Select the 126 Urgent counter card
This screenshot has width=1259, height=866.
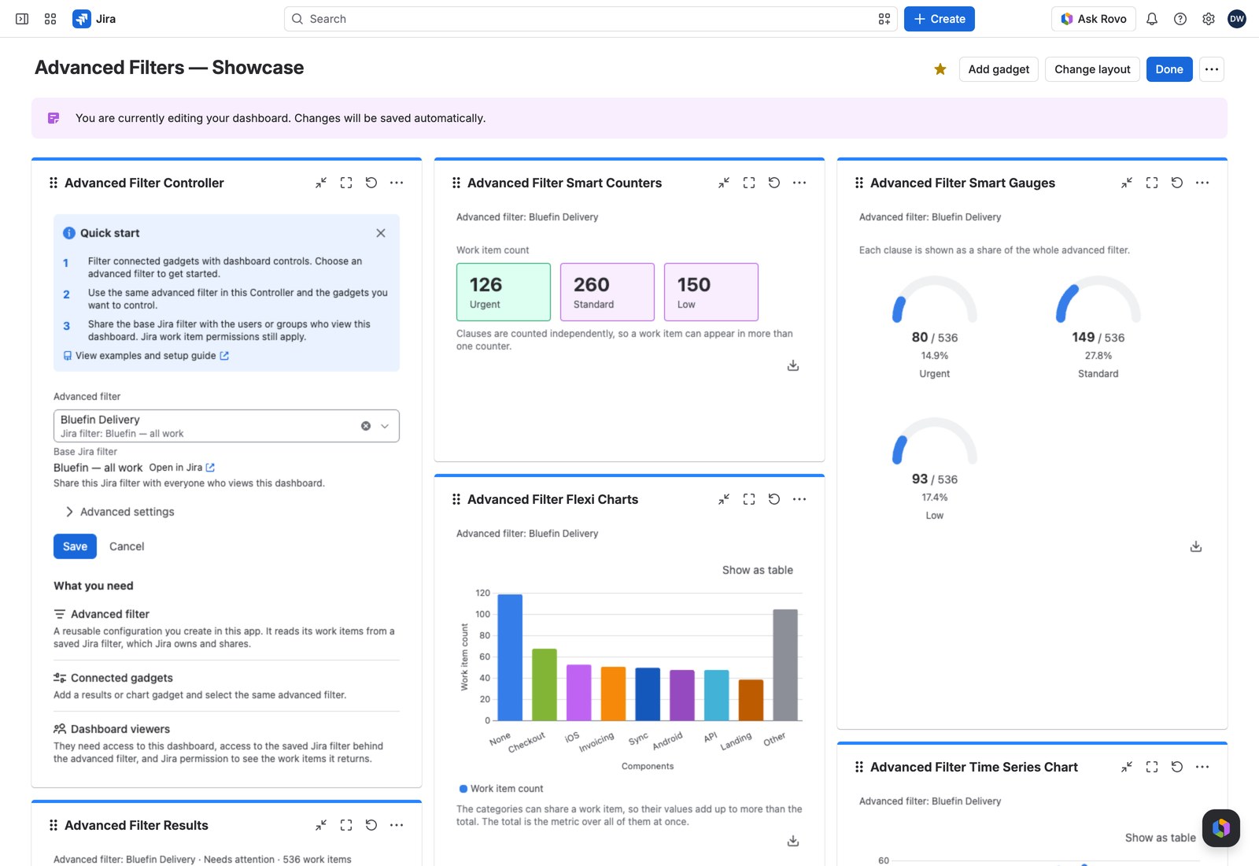(x=504, y=292)
